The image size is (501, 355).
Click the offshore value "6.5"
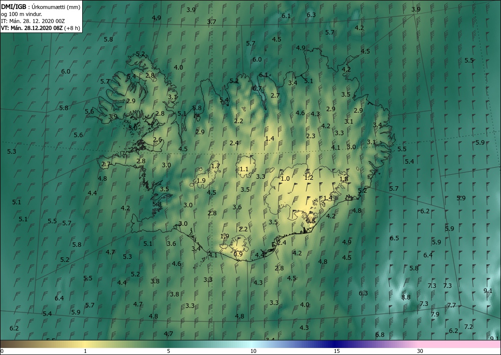pos(394,238)
